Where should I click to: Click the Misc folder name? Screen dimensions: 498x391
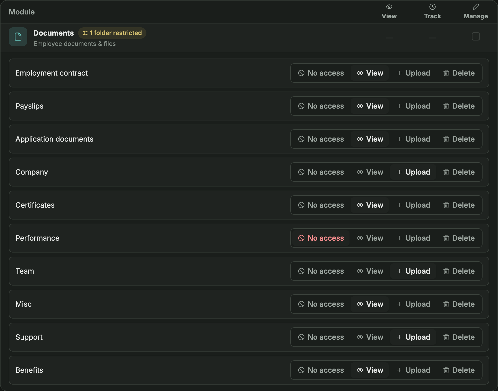[23, 304]
